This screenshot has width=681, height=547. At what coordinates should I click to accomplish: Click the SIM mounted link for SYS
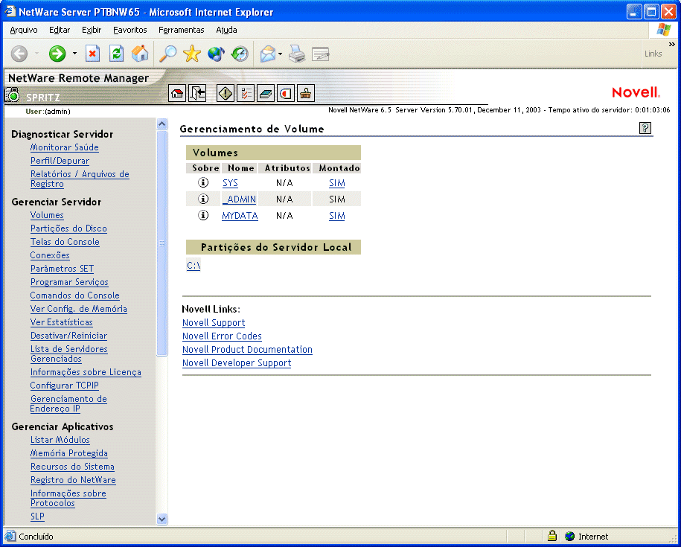click(336, 183)
